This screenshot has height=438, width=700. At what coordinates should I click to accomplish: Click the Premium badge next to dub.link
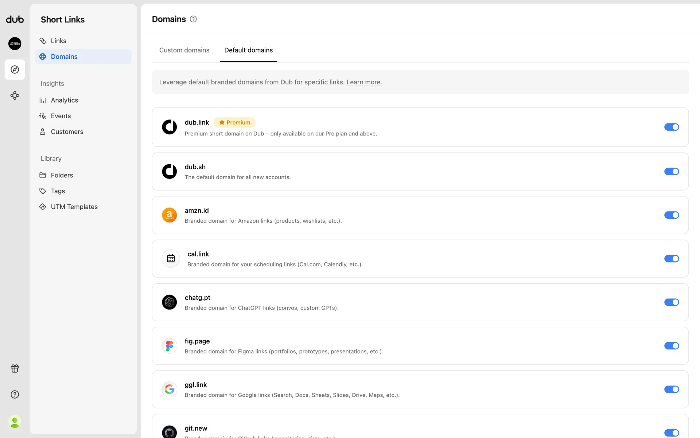click(x=234, y=123)
